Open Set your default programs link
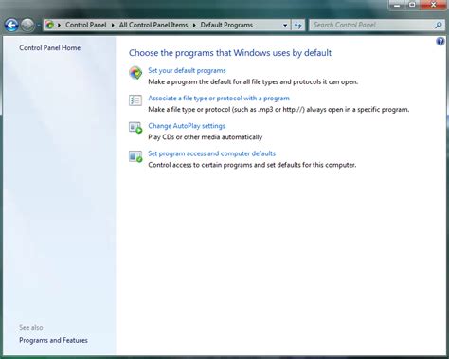Screen dimensions: 449x359 click(x=187, y=70)
